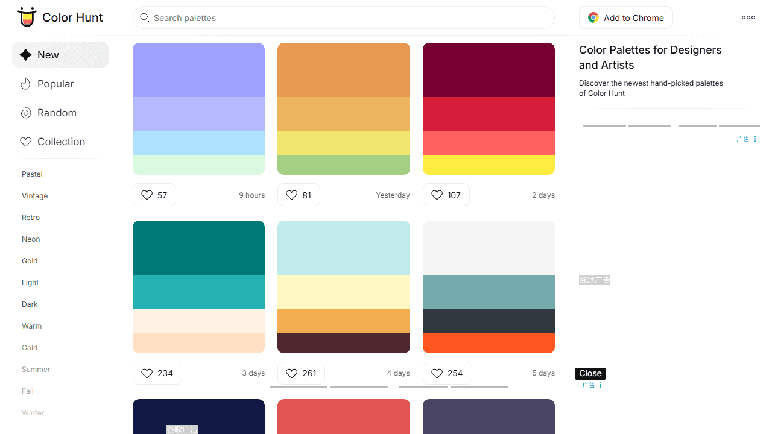Click the heart icon beside 234 likes
Viewport: 772px width, 434px height.
click(147, 373)
